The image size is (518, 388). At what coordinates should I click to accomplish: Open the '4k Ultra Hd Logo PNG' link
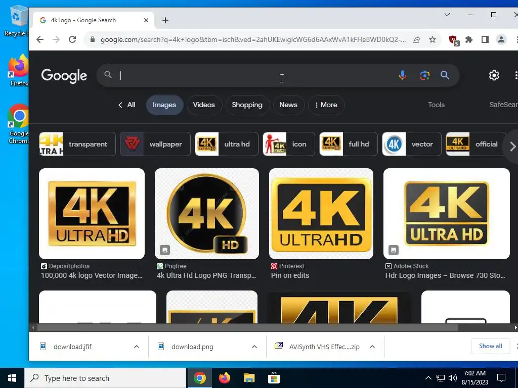click(x=206, y=275)
